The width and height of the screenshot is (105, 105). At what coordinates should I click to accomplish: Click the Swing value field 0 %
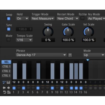pyautogui.click(x=48, y=40)
